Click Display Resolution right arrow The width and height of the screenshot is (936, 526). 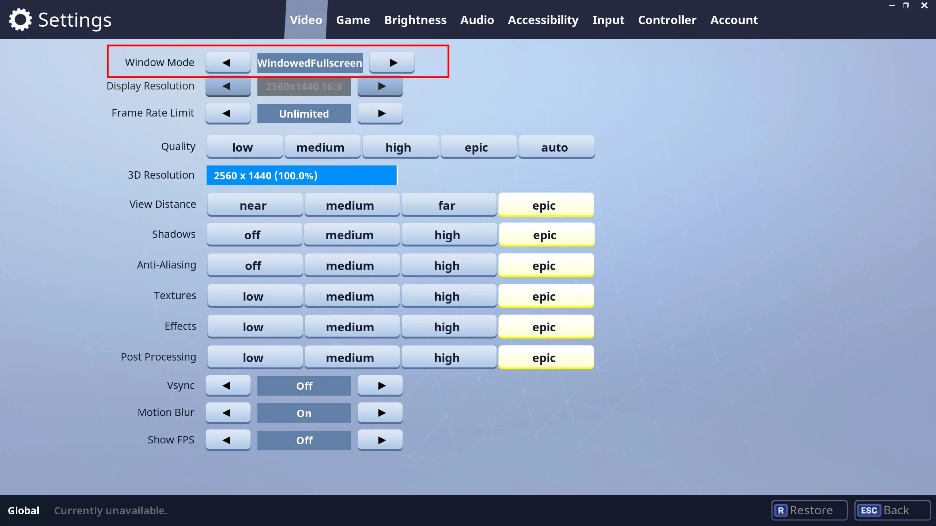tap(380, 86)
